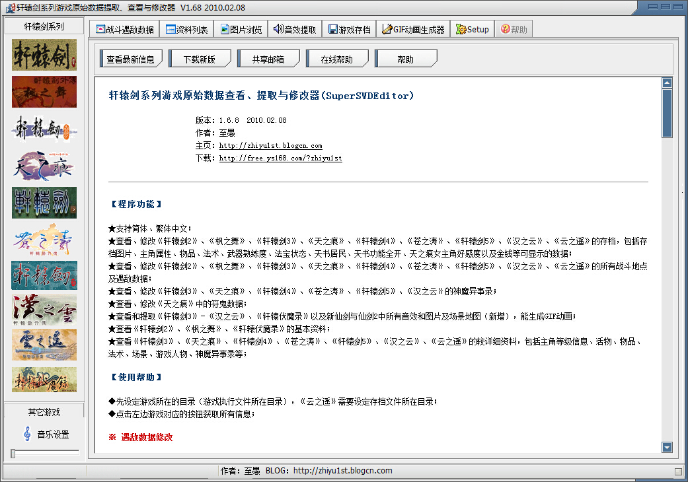Click the app icon in the title bar
Viewport: 688px width, 482px height.
point(10,8)
